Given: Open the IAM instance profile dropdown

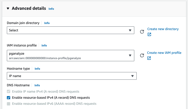Looking at the screenshot, I should click(x=71, y=55).
